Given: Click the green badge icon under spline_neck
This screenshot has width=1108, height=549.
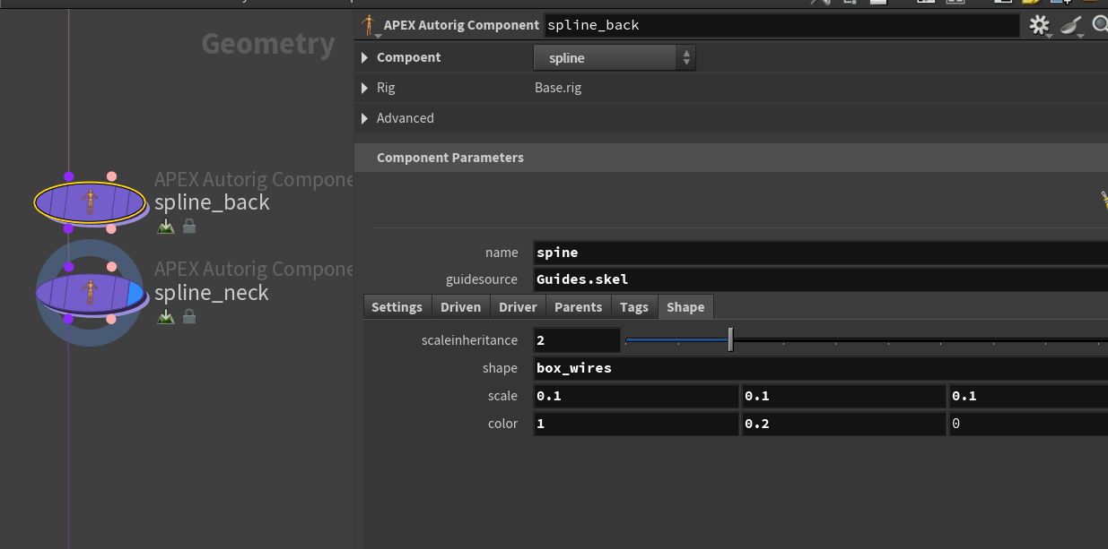Looking at the screenshot, I should coord(166,317).
